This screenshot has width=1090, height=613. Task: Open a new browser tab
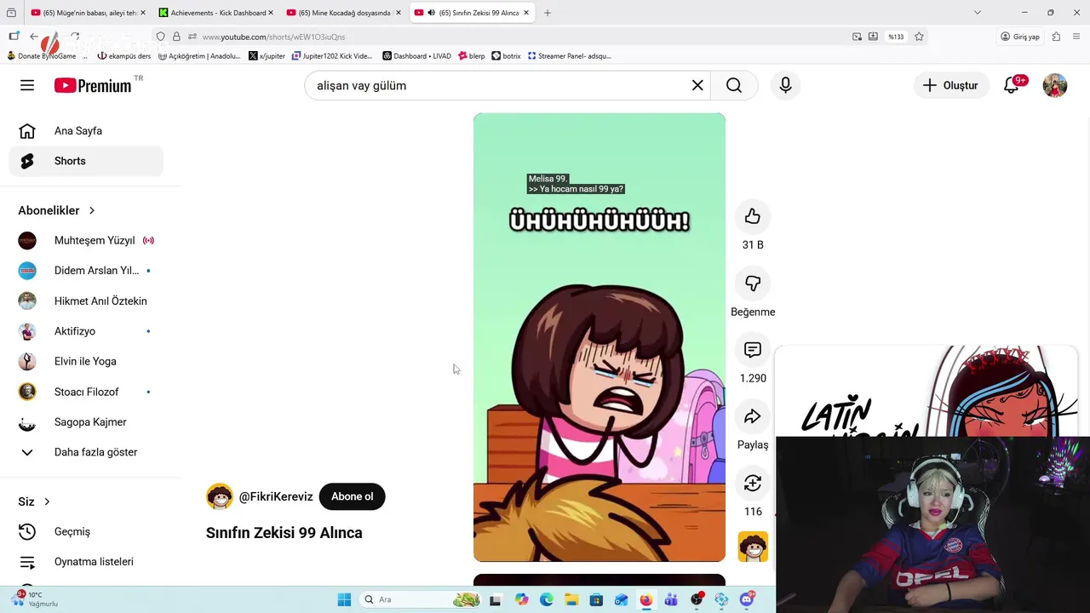[x=548, y=13]
